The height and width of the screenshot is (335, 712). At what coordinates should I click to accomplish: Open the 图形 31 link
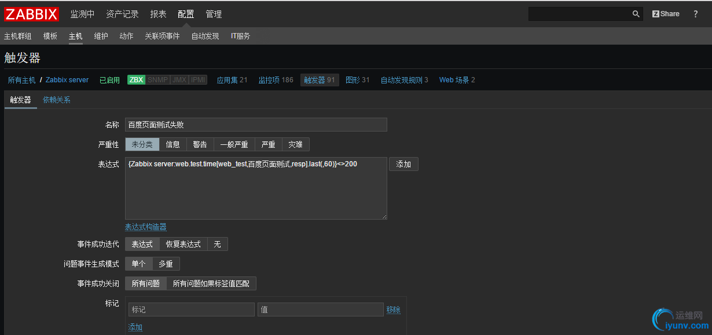357,79
